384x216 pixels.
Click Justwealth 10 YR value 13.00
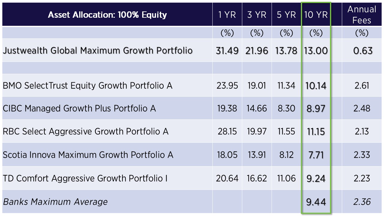pos(316,50)
